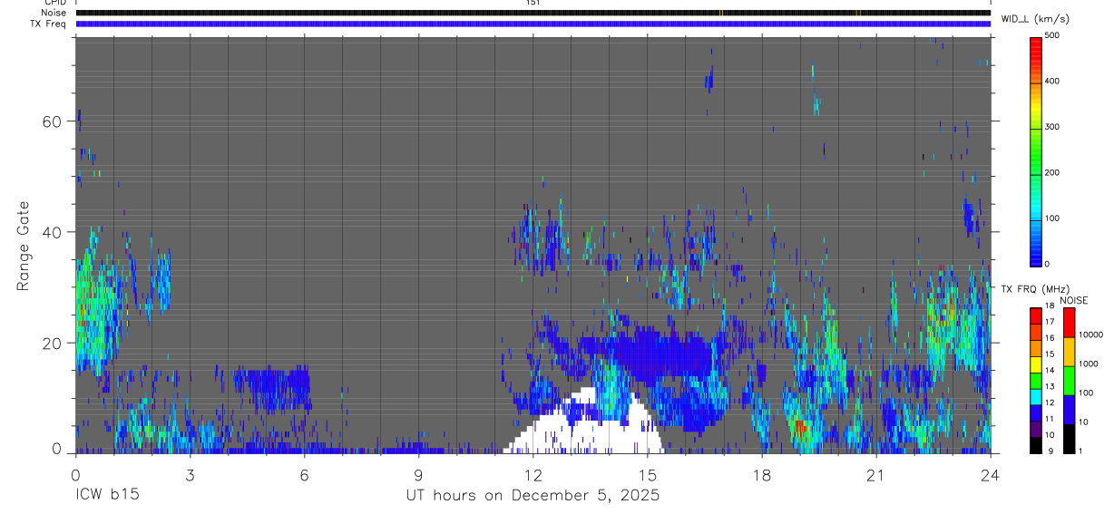Click the 200 value on width scale
Screen dimensions: 1114x514
[x=1053, y=172]
